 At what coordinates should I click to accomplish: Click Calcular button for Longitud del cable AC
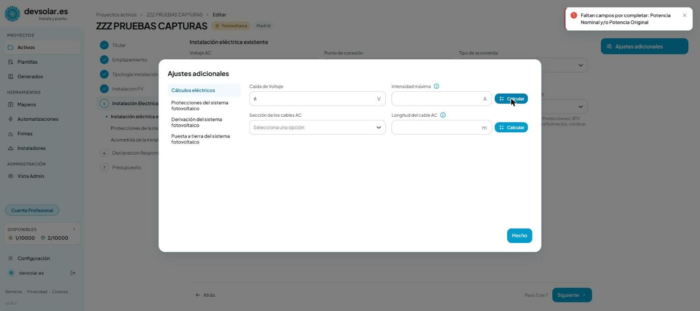click(x=511, y=127)
